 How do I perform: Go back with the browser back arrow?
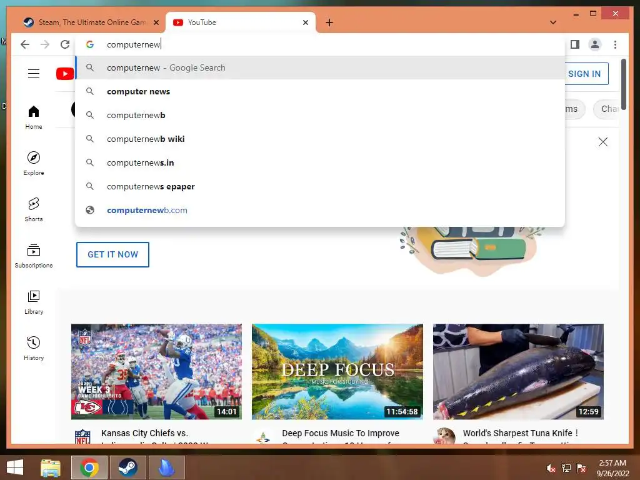coord(25,44)
